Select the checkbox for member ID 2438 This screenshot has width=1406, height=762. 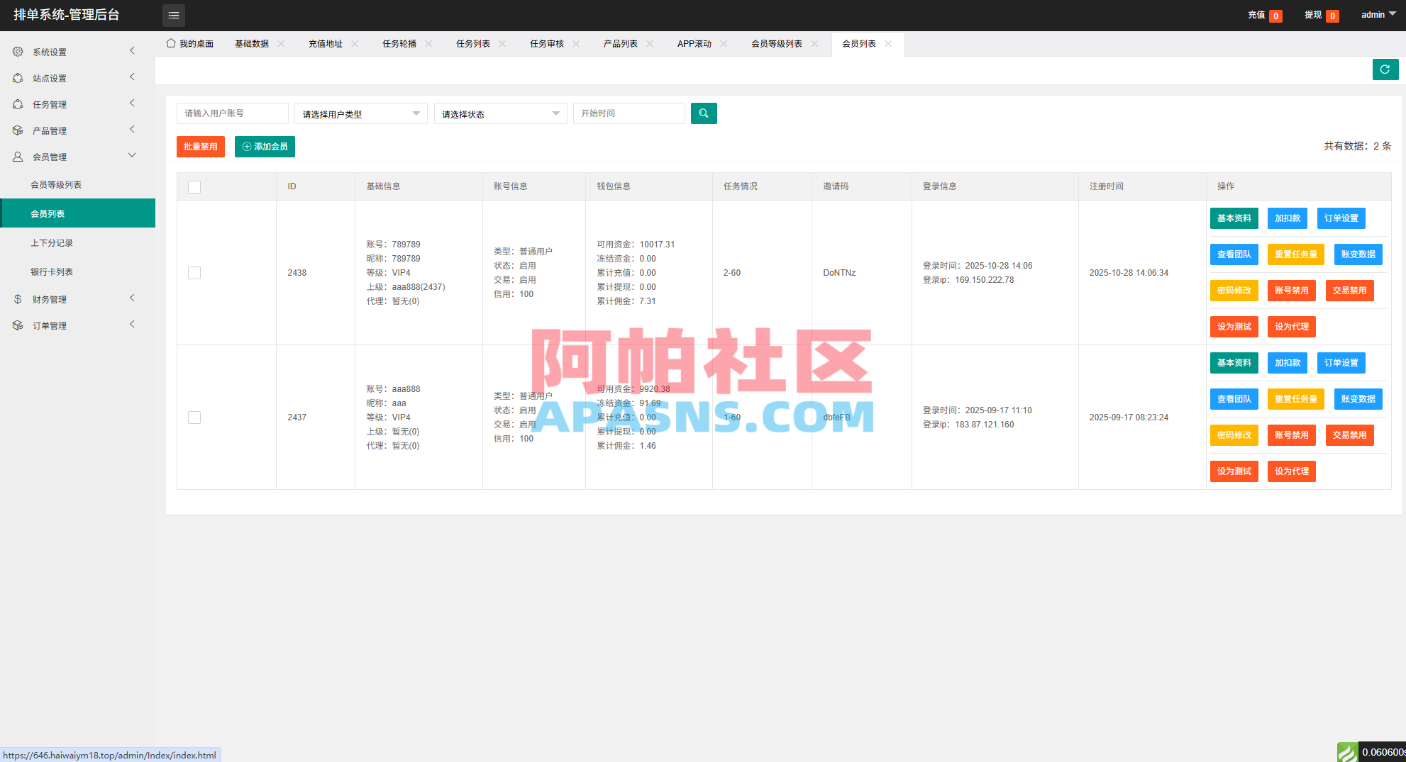[194, 272]
